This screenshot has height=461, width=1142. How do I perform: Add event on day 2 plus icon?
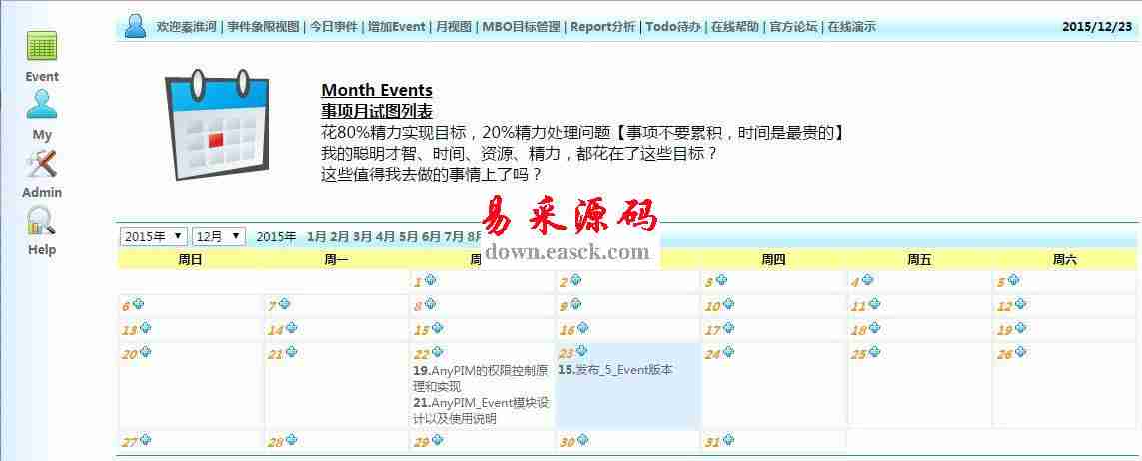(x=575, y=280)
